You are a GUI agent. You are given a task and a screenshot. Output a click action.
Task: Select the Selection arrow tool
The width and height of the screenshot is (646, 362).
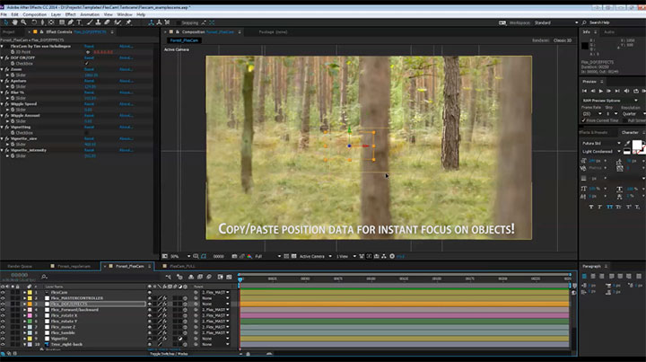[5, 22]
